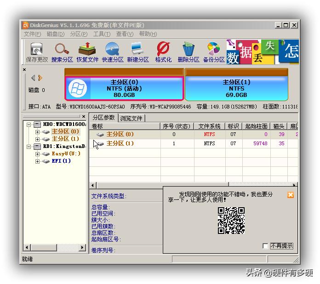The width and height of the screenshot is (320, 284).
Task: Click the 序号(状态) column header
Action: pos(177,126)
